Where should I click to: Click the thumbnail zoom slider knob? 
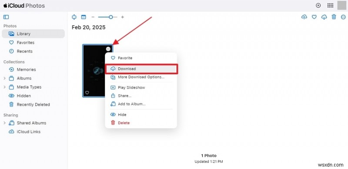(x=110, y=17)
